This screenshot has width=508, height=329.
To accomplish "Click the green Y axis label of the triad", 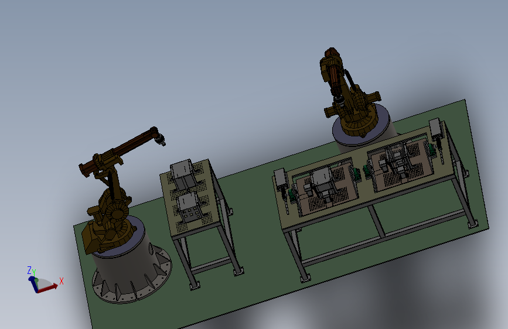I will [x=34, y=272].
